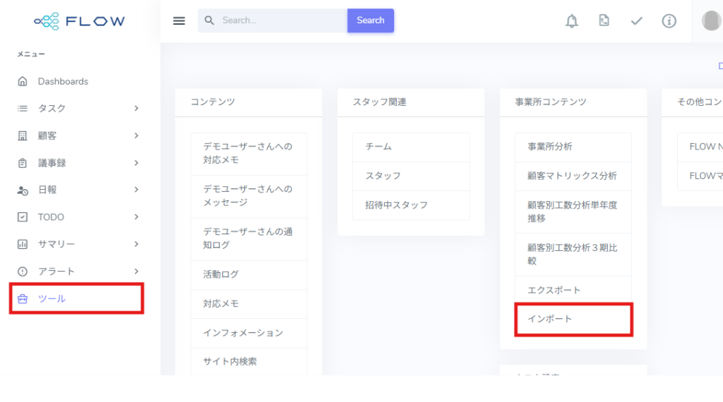Select TODO in the sidebar
The image size is (723, 402).
tap(51, 217)
